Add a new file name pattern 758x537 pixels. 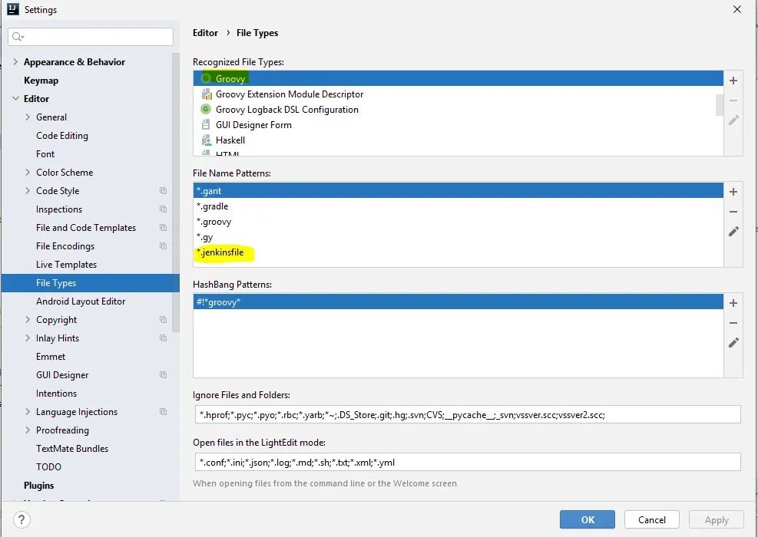click(x=733, y=192)
